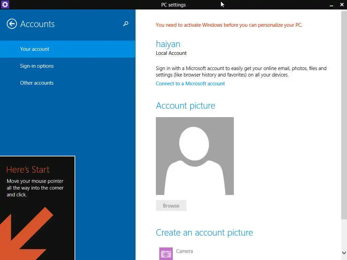The width and height of the screenshot is (347, 260).
Task: Minimize the PC settings window
Action: point(331,5)
